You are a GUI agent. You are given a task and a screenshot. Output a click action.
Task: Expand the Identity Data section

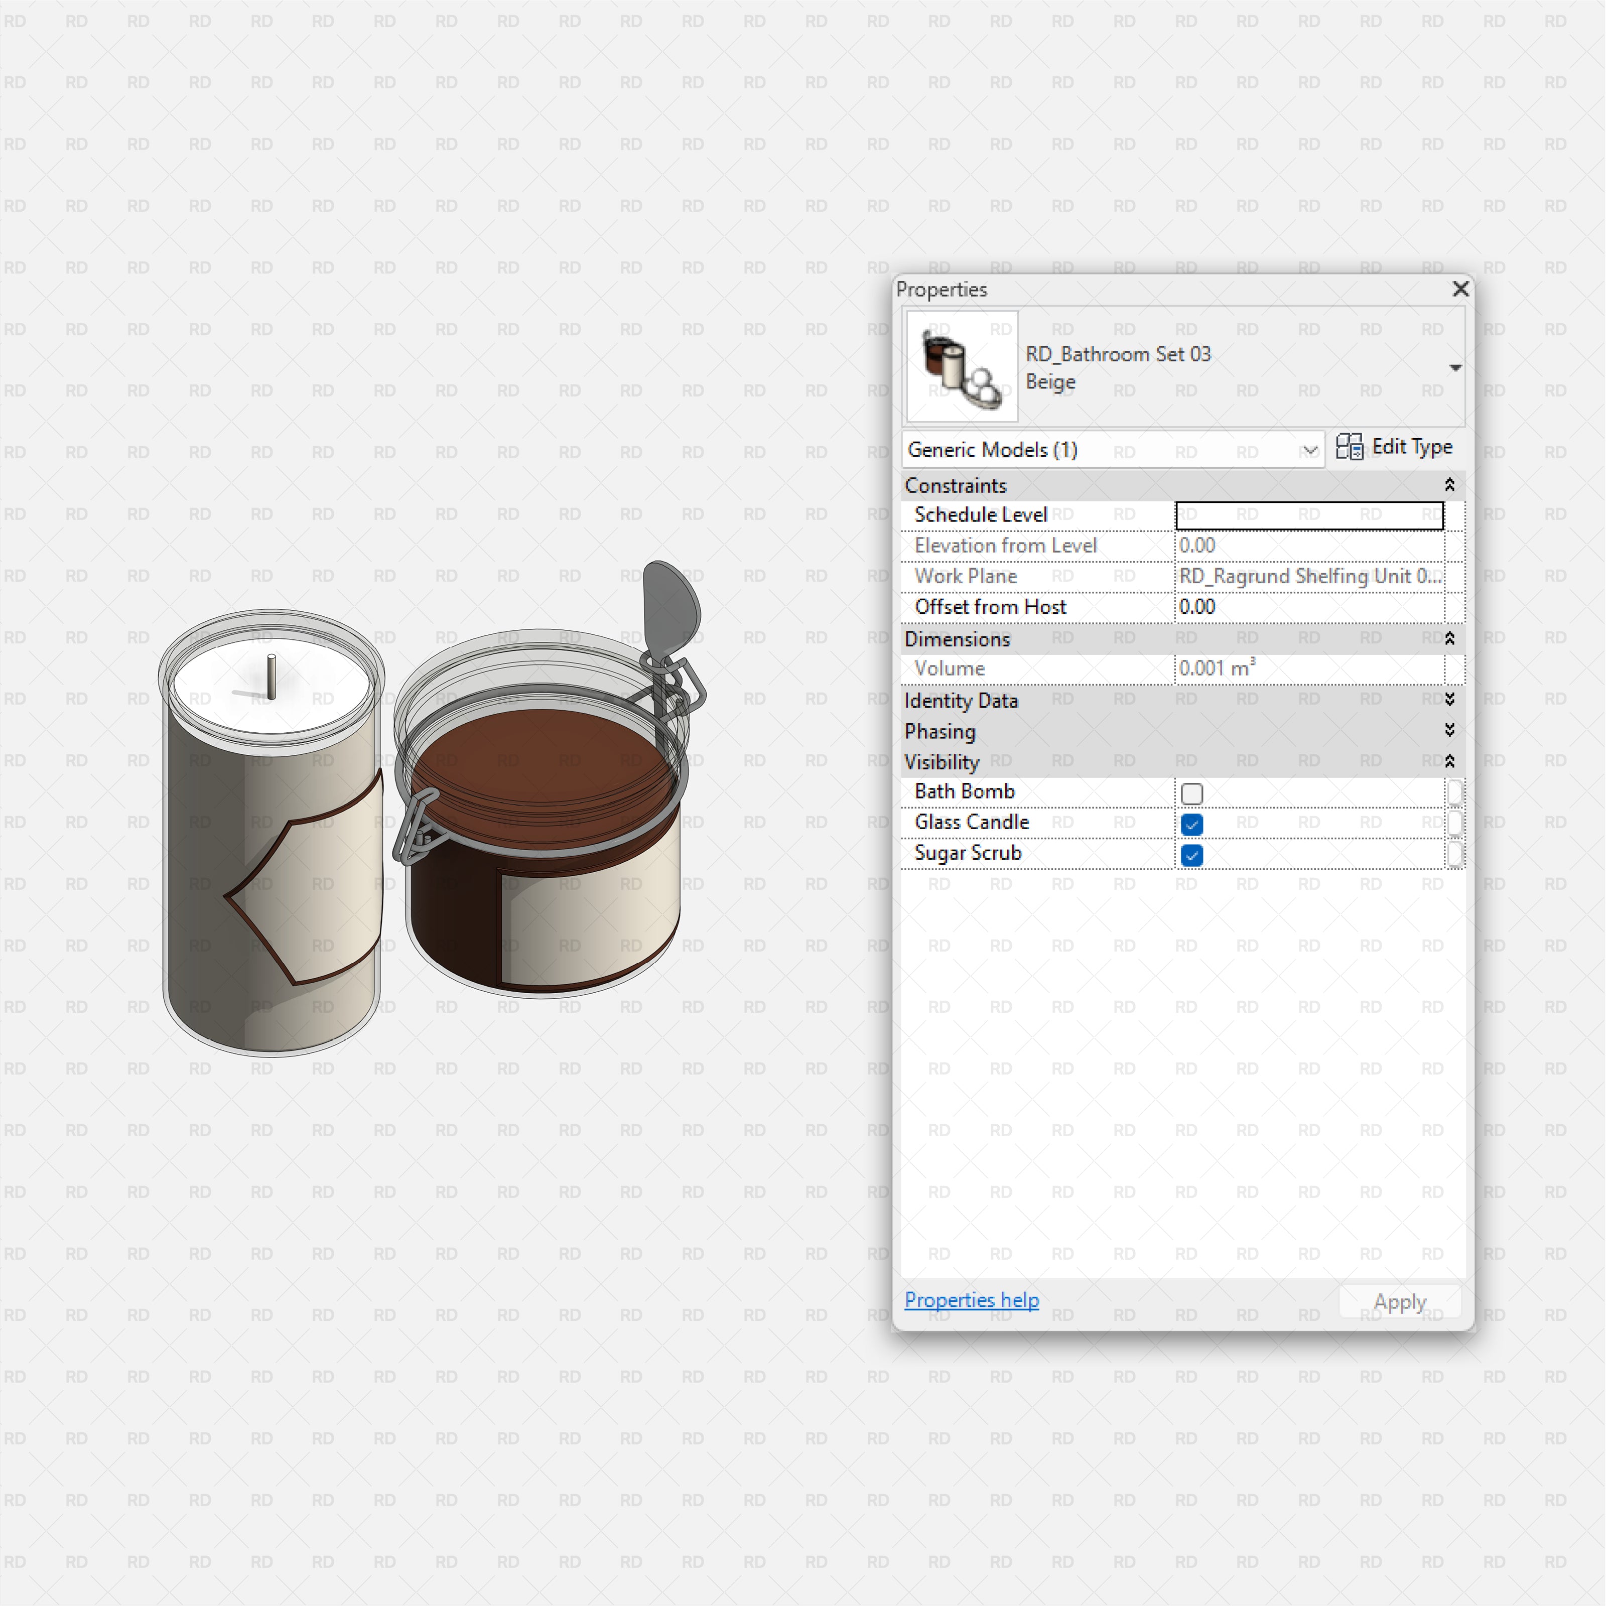(x=1449, y=700)
